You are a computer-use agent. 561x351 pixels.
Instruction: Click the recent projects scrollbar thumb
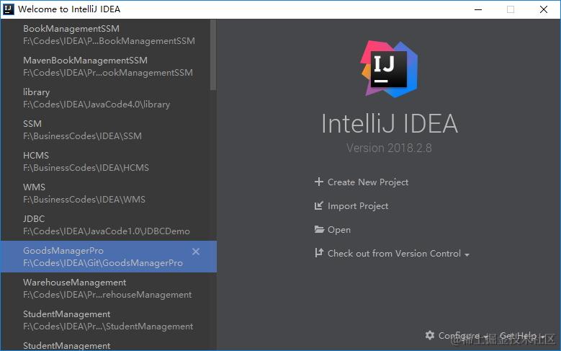click(213, 55)
